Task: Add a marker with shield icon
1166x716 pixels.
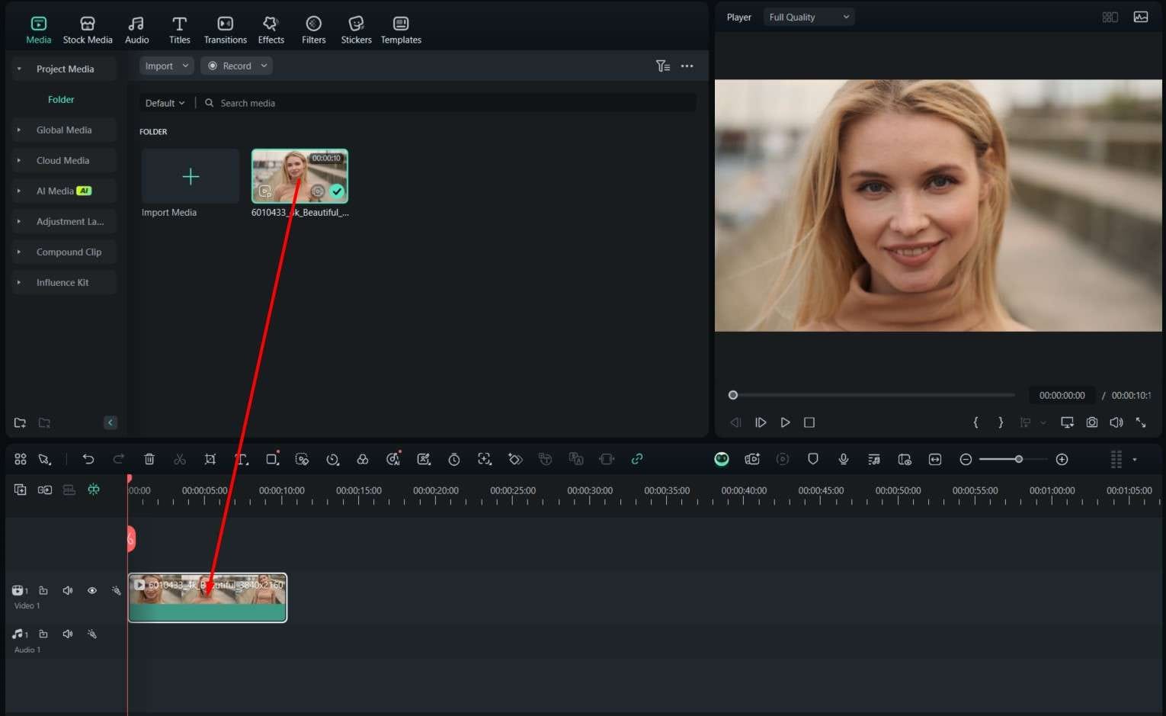Action: pyautogui.click(x=813, y=459)
